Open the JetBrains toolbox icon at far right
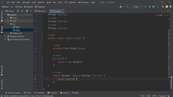This screenshot has width=173, height=97. pyautogui.click(x=171, y=7)
